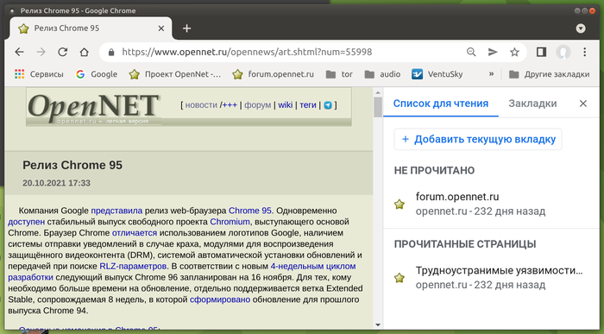
Task: Click the НЕ ПРОЧИТАНО heading
Action: point(434,170)
